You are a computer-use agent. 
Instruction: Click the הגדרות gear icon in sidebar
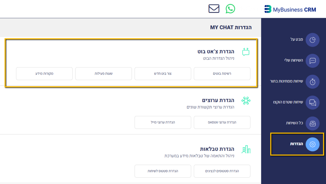click(312, 144)
